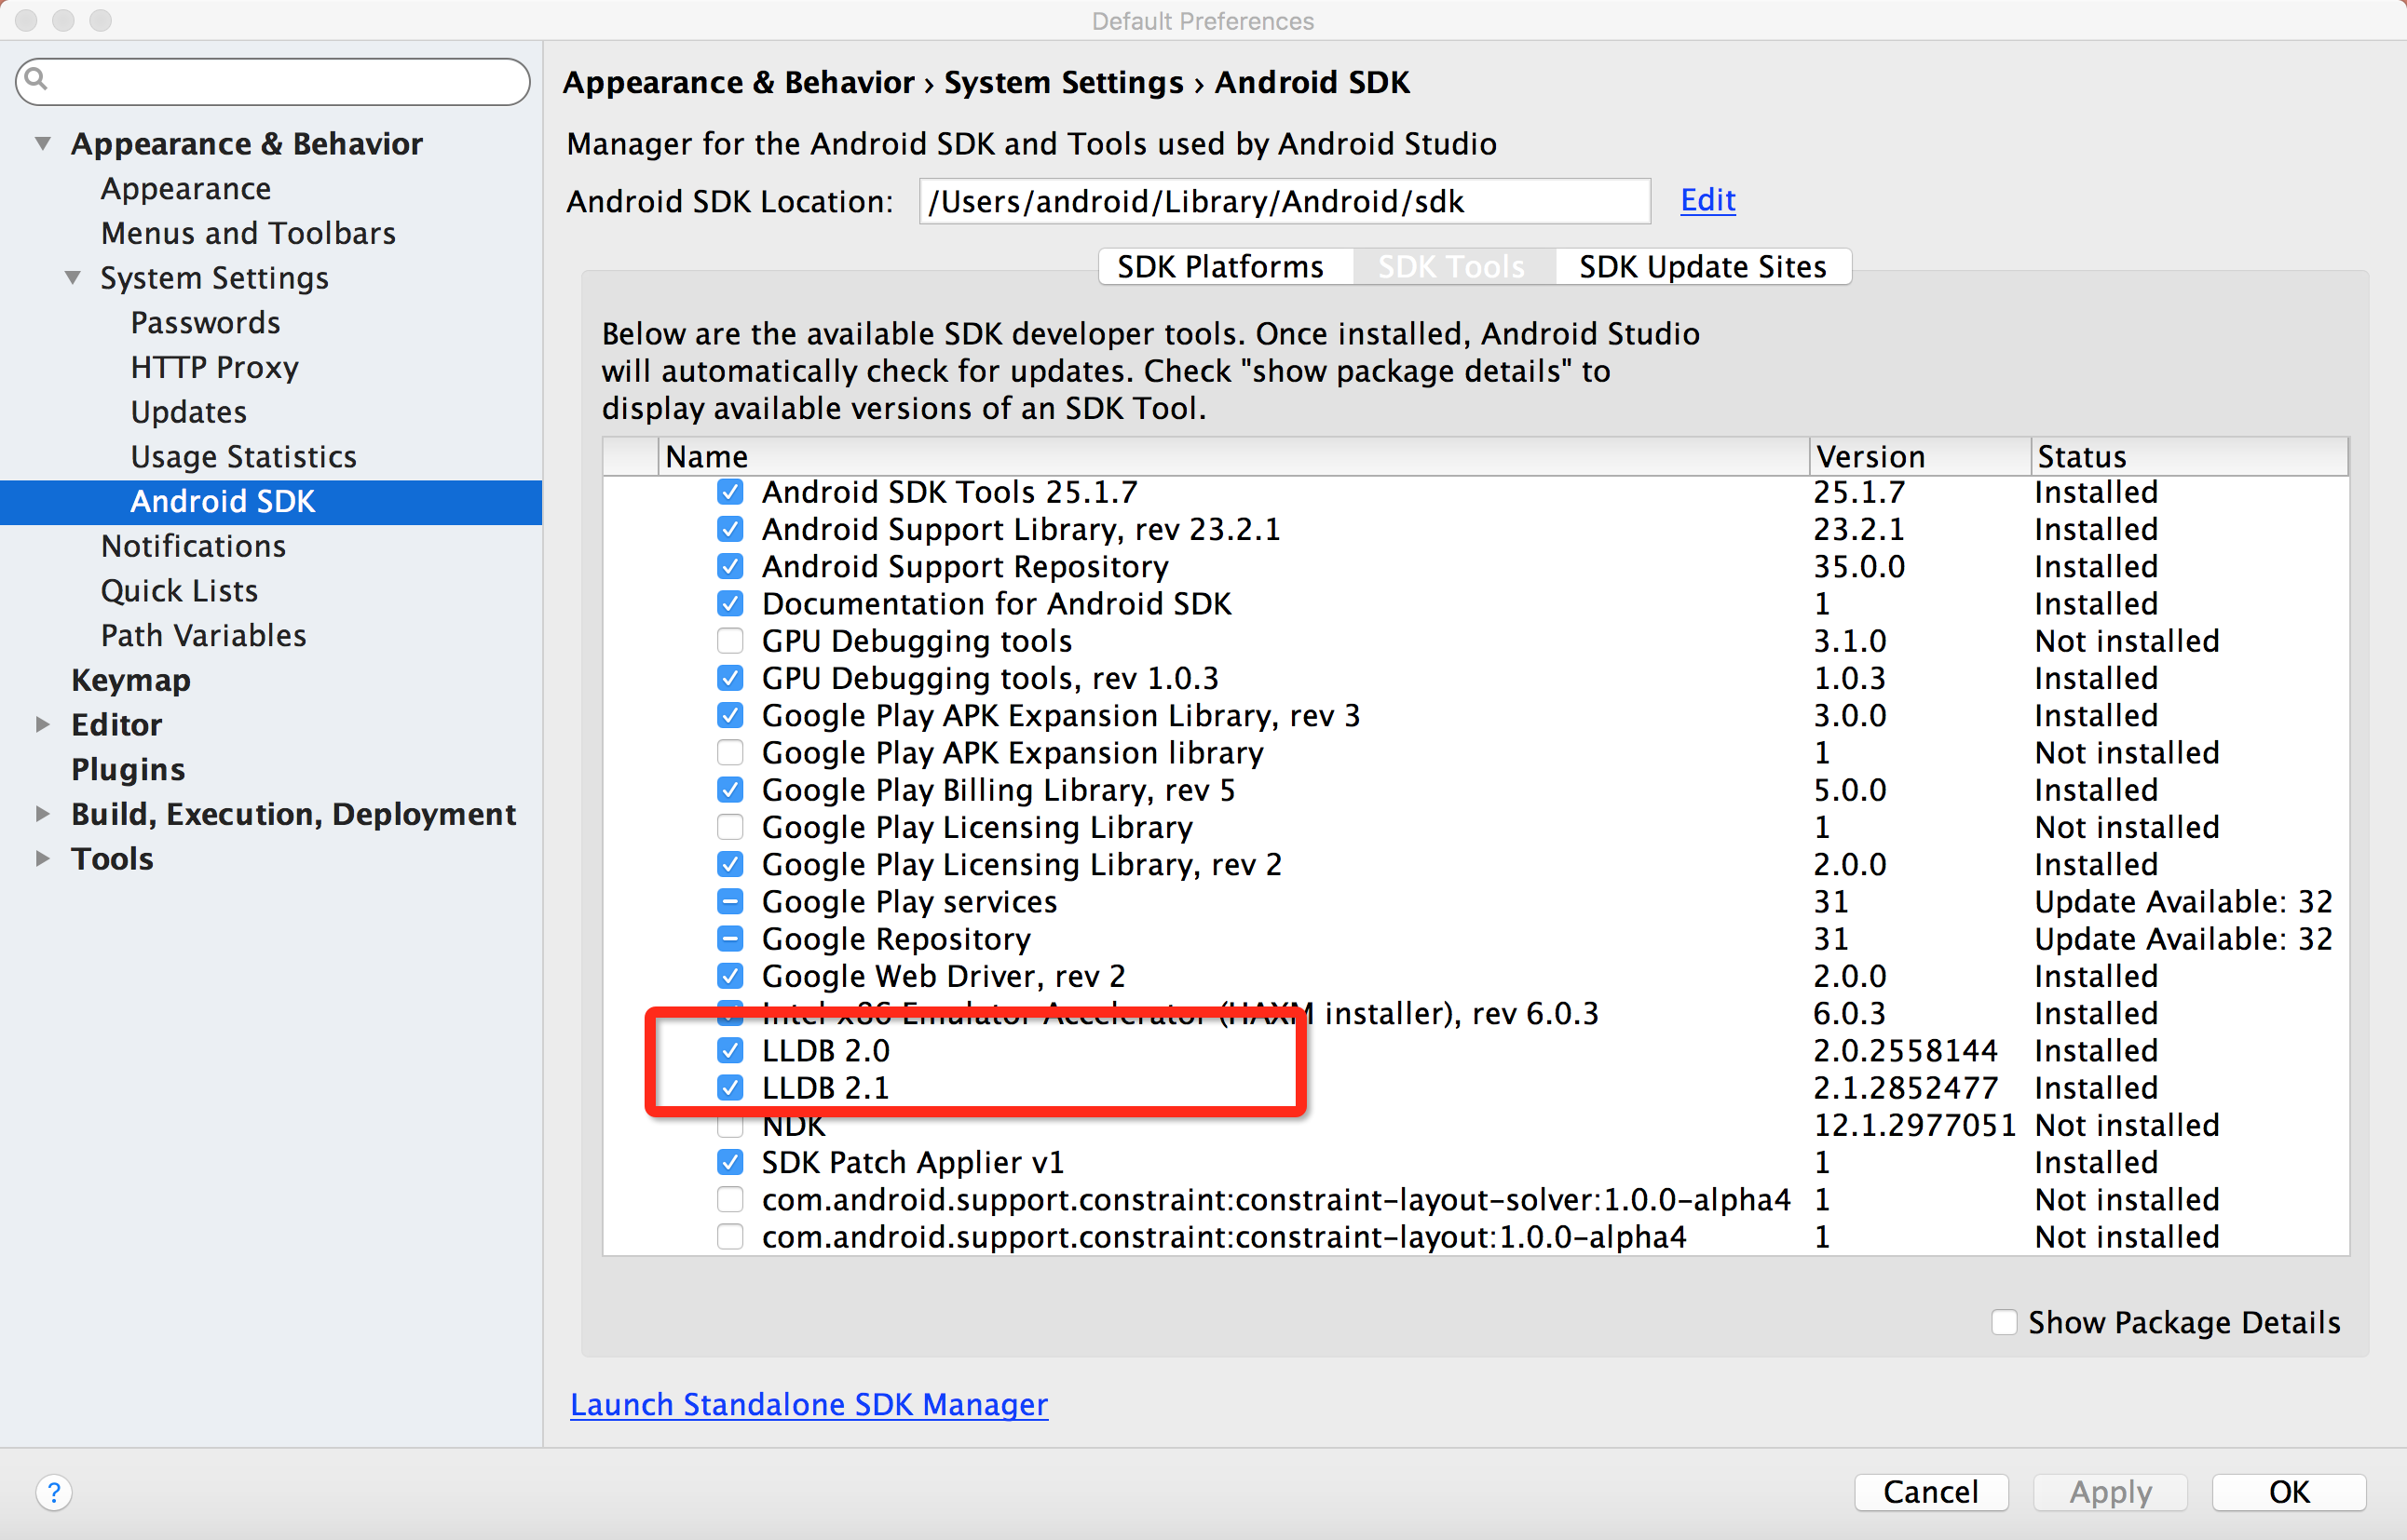Viewport: 2407px width, 1540px height.
Task: Open Launch Standalone SDK Manager link
Action: pyautogui.click(x=809, y=1404)
